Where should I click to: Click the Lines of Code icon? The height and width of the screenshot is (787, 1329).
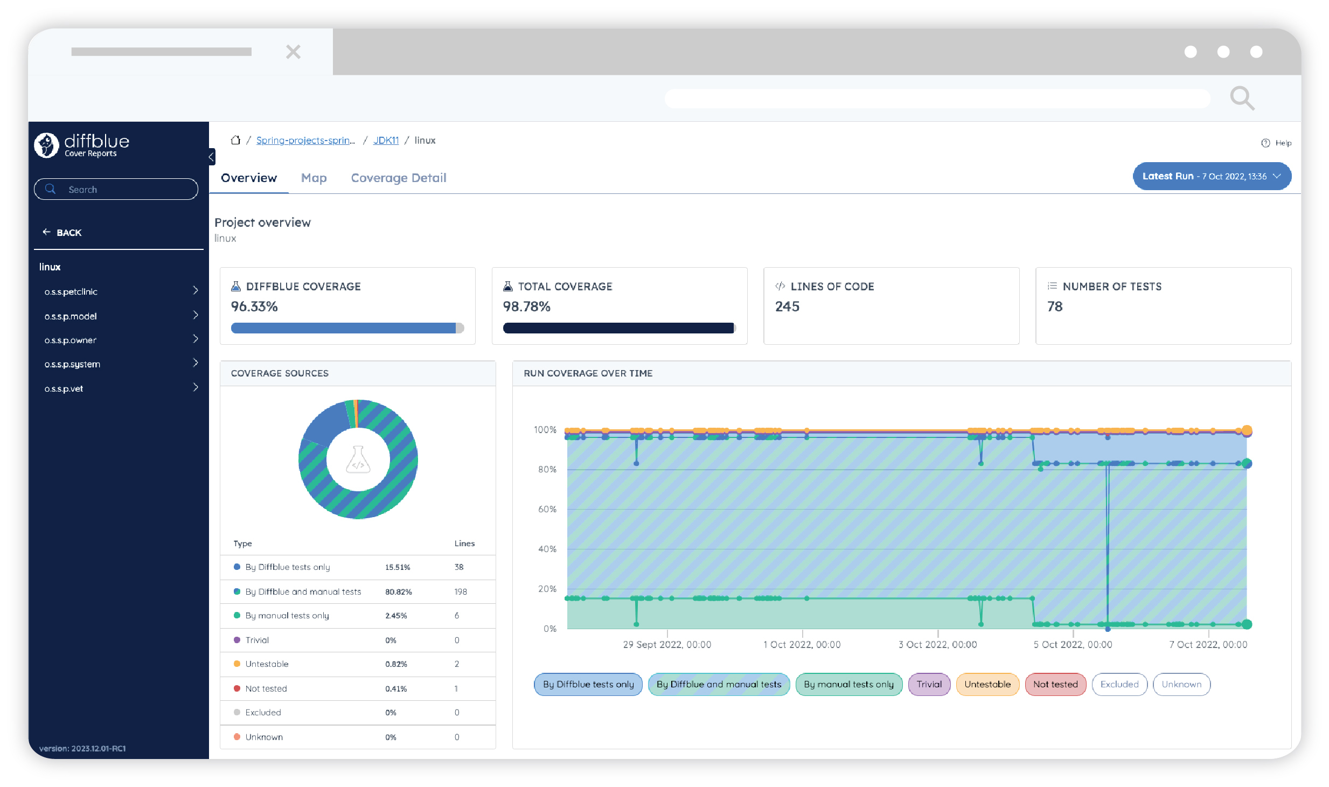[x=780, y=287]
